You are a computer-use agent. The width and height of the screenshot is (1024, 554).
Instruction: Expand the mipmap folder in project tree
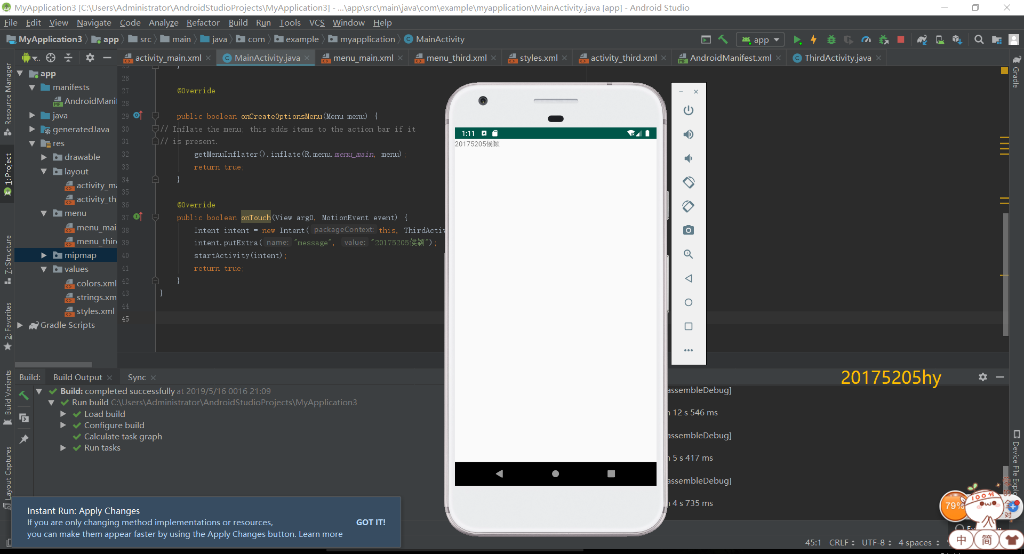(44, 255)
